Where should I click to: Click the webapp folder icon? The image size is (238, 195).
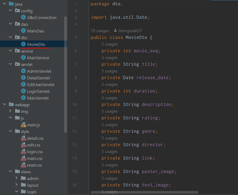11,104
